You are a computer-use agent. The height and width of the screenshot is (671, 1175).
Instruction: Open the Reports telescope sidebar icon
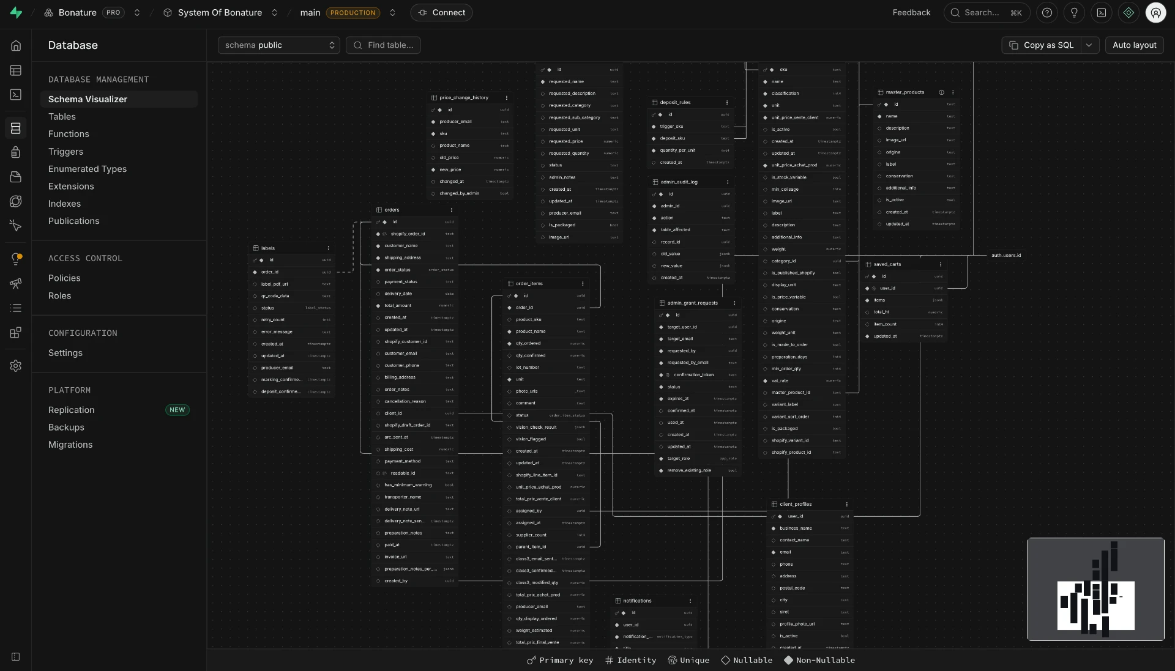pos(16,283)
